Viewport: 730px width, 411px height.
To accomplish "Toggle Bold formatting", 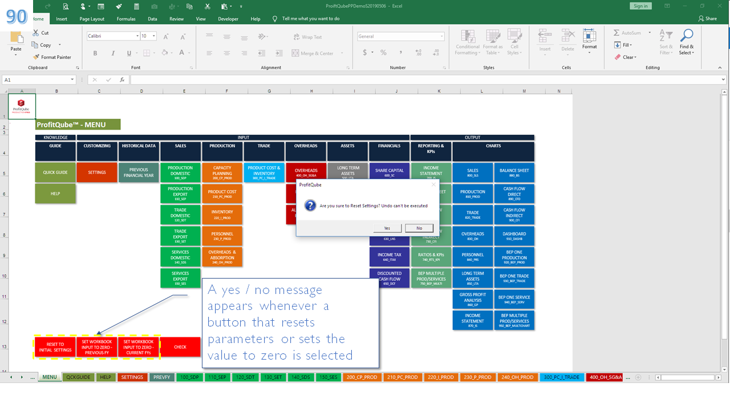I will pyautogui.click(x=95, y=53).
